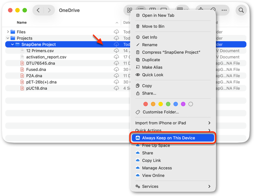The image size is (254, 196).
Task: Apply the yellow tag color
Action: coord(160,104)
